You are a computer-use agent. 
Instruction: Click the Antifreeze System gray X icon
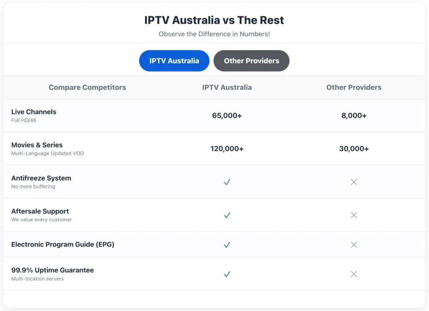click(x=354, y=182)
